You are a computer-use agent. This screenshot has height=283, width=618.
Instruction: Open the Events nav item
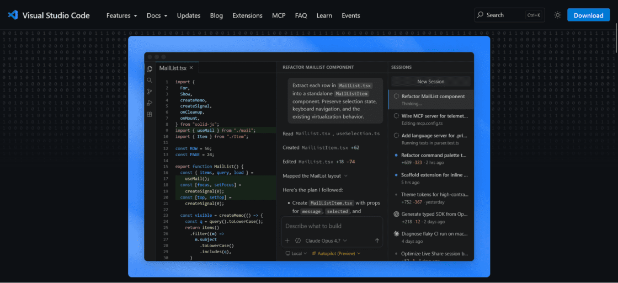351,15
